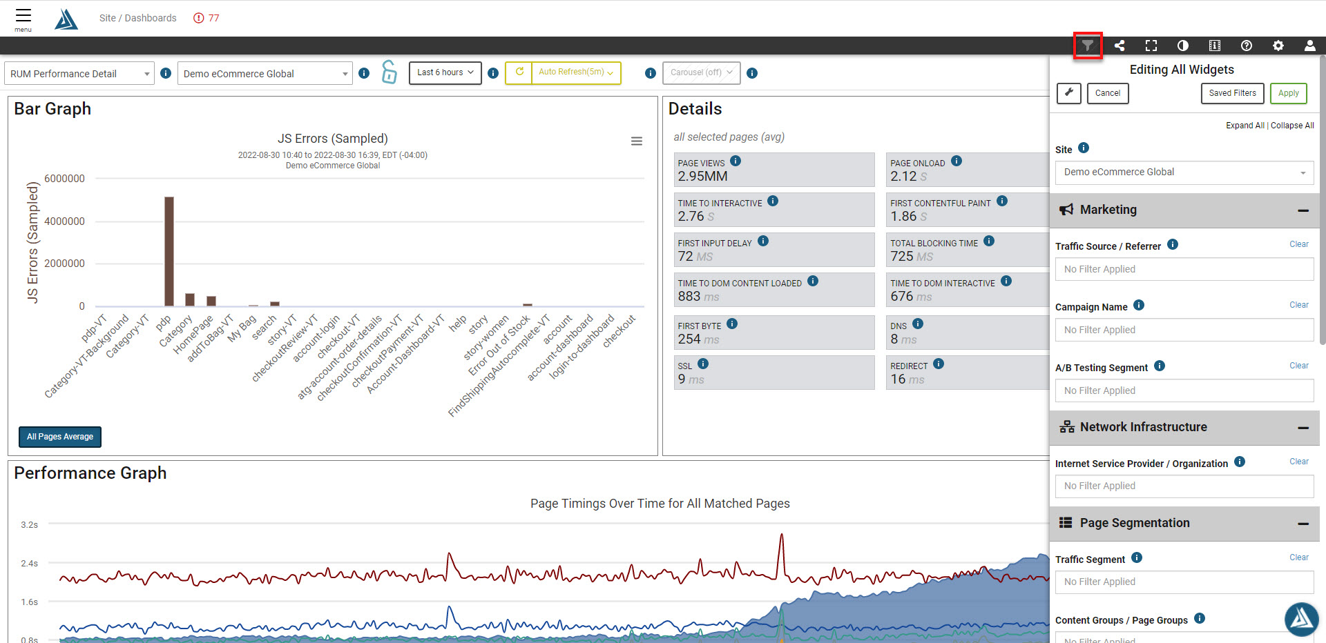Toggle dark mode contrast icon
The image size is (1326, 643).
click(1183, 46)
